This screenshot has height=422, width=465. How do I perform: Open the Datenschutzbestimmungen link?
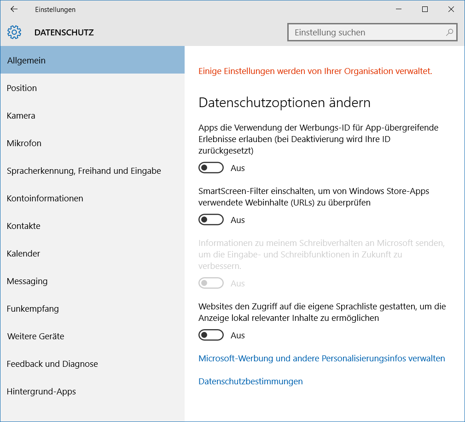(x=250, y=381)
